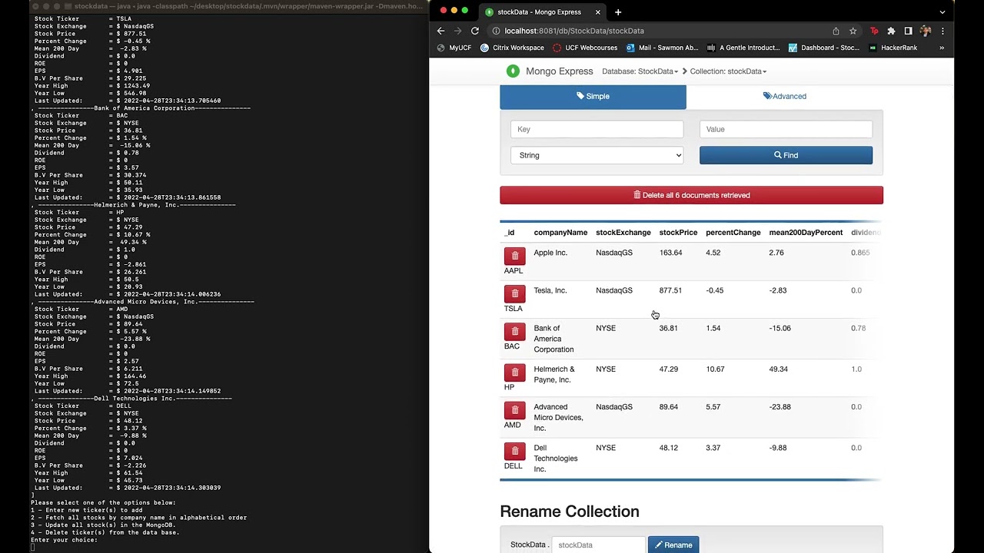Open the Mail - Sawmon bookmark
Viewport: 984px width, 553px height.
click(662, 48)
